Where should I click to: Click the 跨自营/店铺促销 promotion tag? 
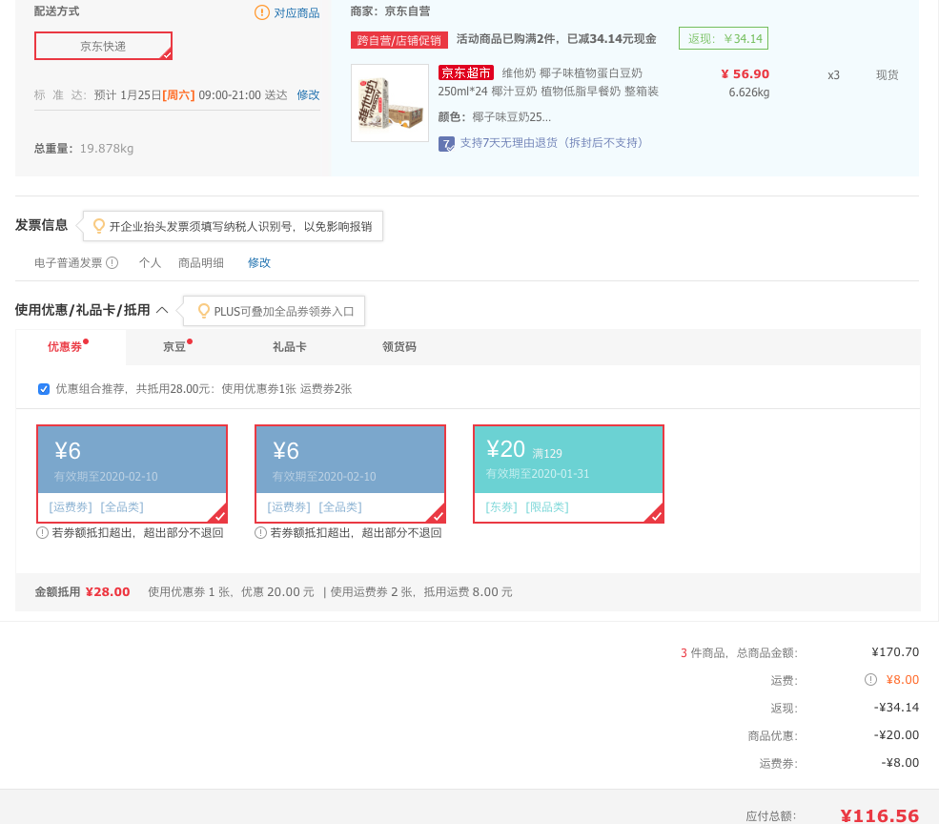(x=398, y=40)
